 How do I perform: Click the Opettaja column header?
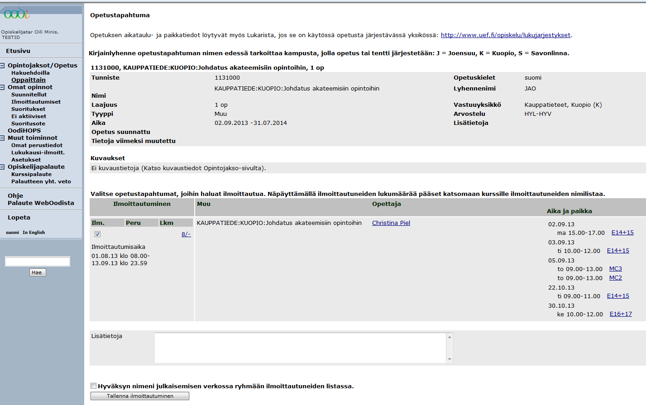pos(387,204)
